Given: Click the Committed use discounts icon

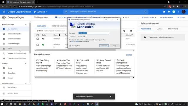Looking at the screenshot, I should (x=4, y=58).
